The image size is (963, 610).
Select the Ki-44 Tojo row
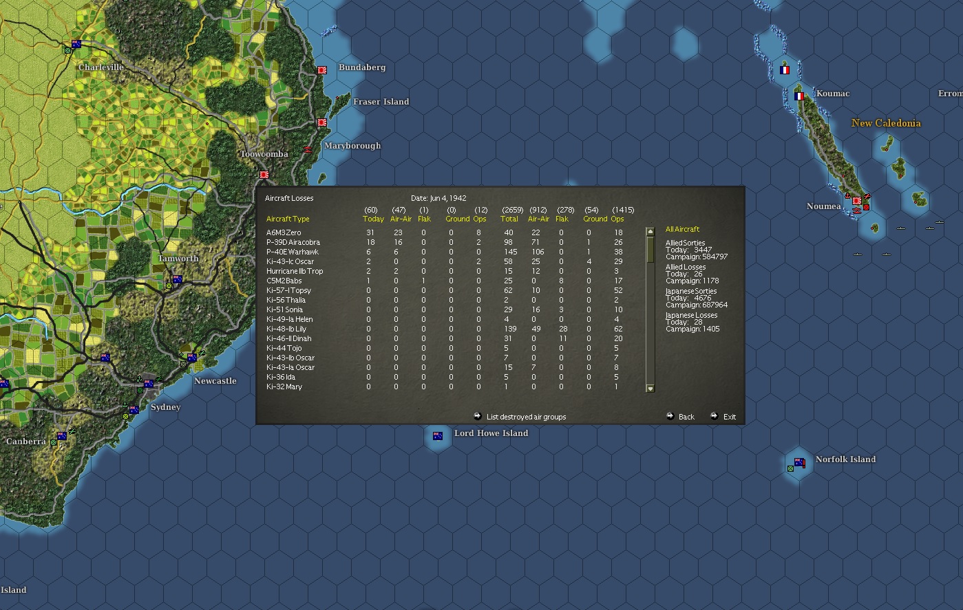point(445,348)
